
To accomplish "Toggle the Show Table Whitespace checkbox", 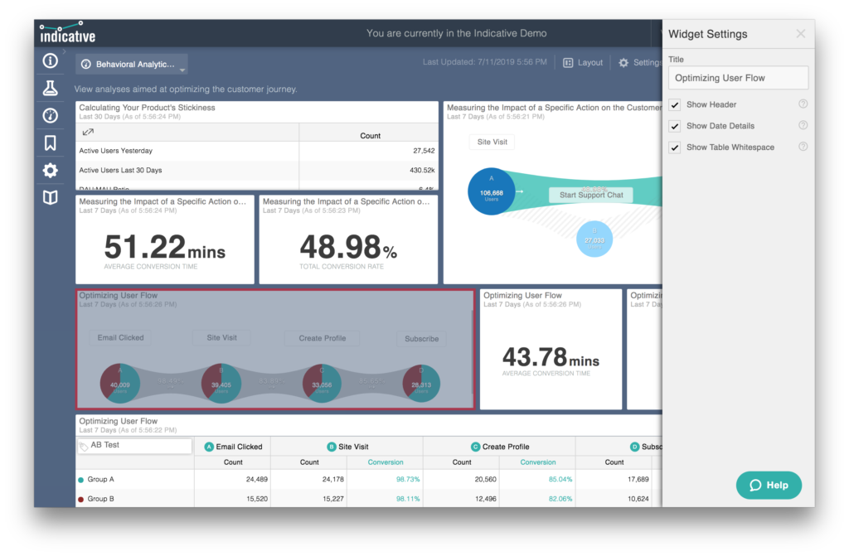I will [x=675, y=147].
